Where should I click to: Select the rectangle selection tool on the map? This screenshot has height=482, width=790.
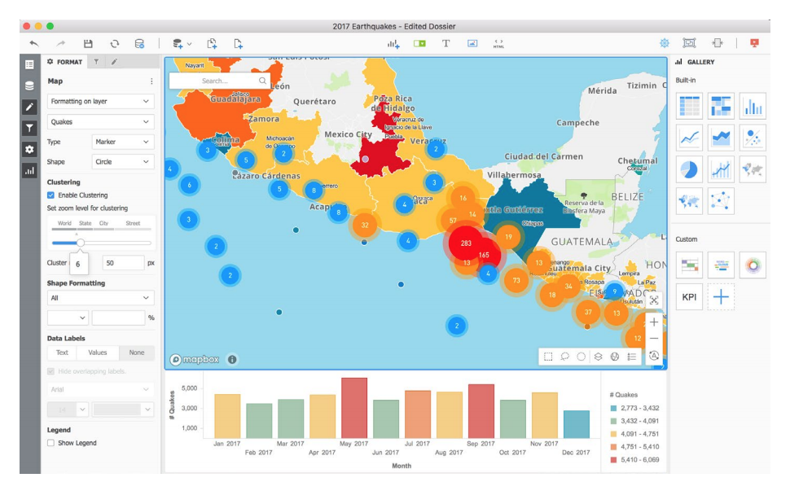(549, 357)
